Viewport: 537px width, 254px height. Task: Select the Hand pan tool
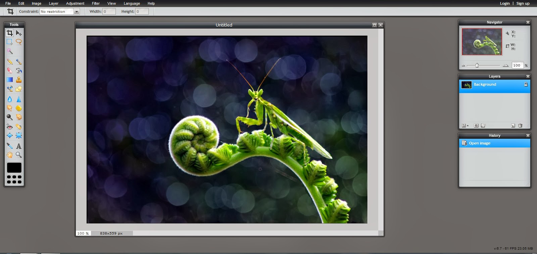pyautogui.click(x=10, y=155)
